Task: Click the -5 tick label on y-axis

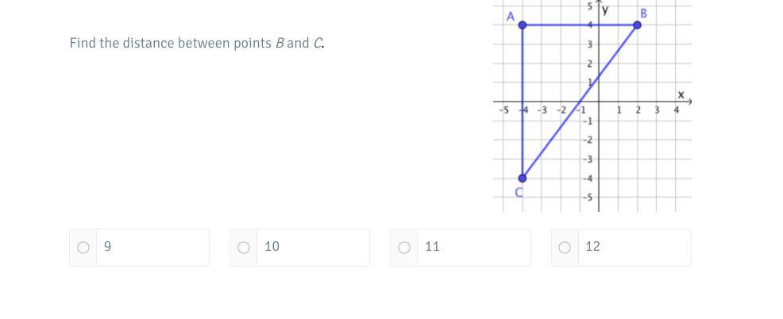Action: tap(588, 198)
